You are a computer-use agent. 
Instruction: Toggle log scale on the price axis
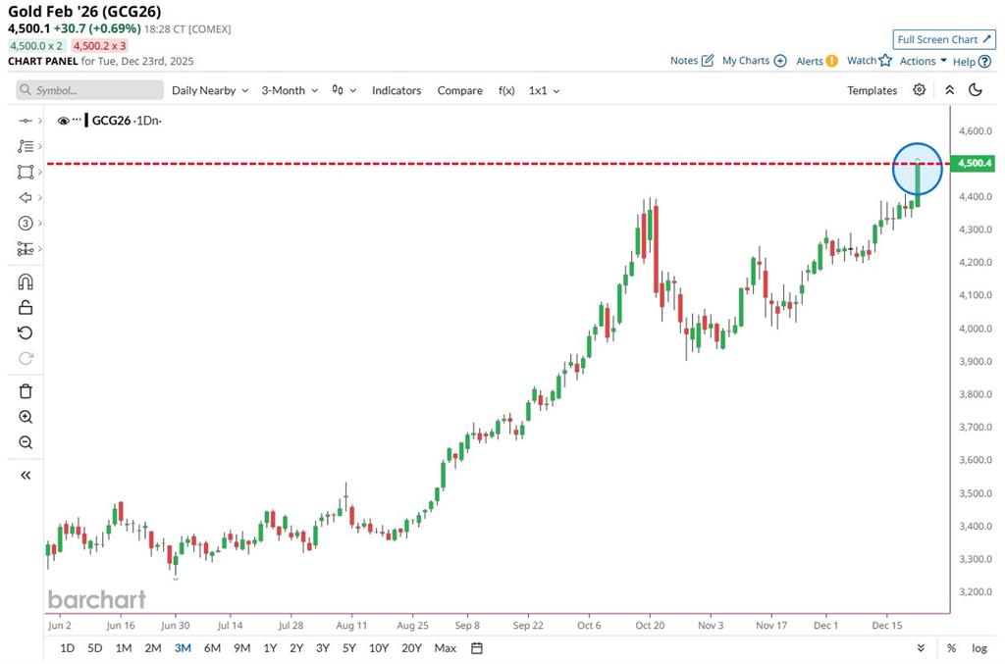click(x=979, y=648)
